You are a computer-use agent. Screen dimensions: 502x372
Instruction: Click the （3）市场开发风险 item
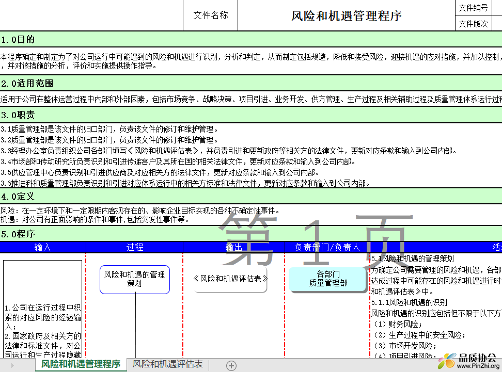click(x=405, y=346)
